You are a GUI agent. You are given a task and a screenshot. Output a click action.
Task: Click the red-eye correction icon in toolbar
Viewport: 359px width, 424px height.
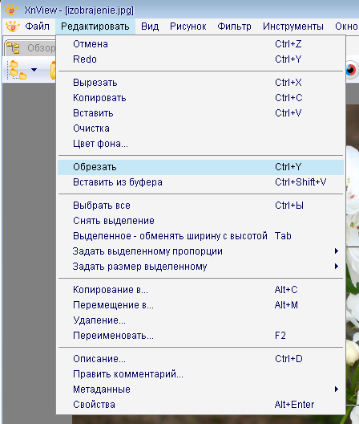coord(351,70)
